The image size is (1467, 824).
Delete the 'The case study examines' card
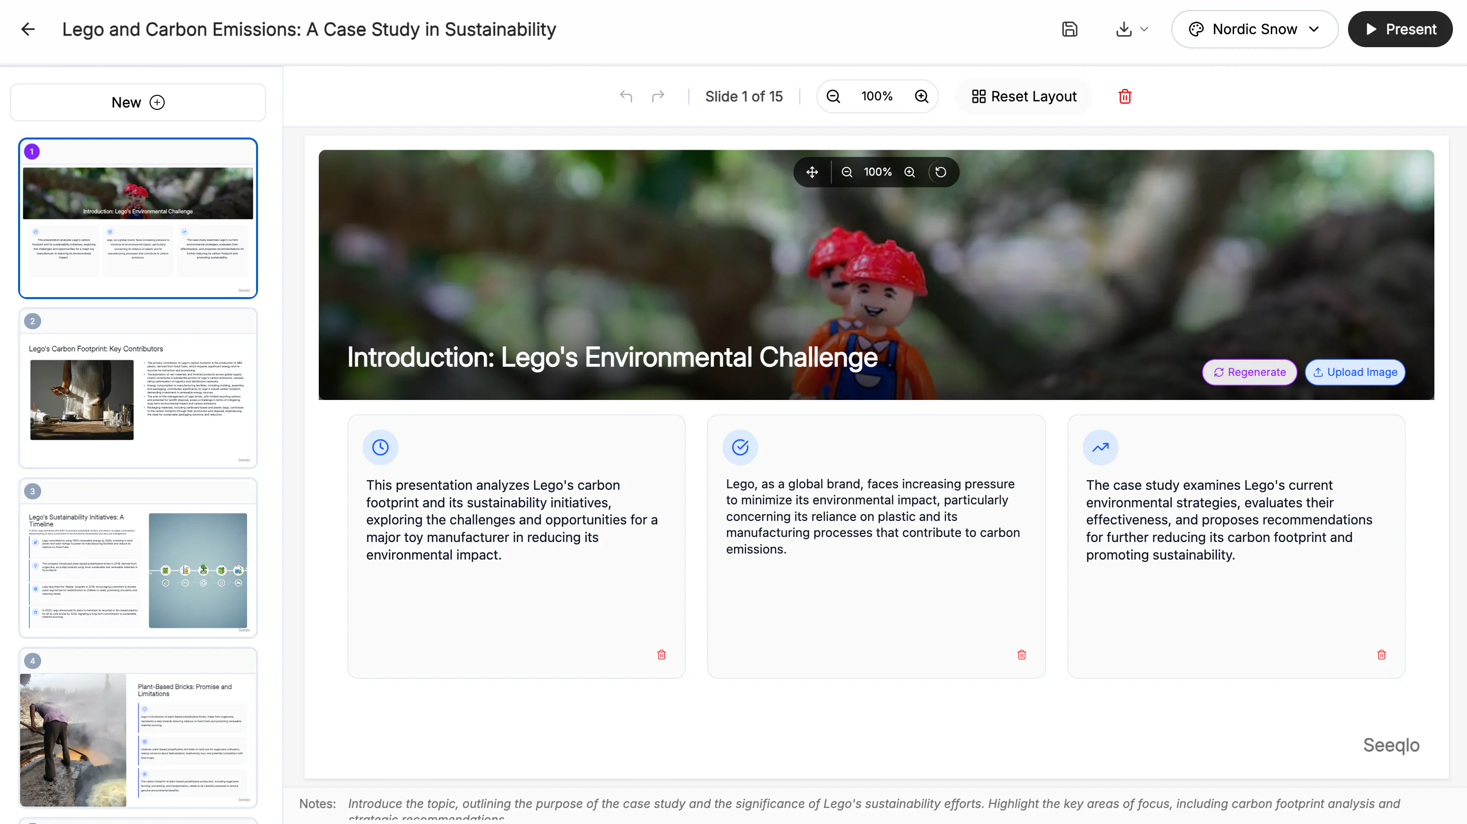[1382, 654]
